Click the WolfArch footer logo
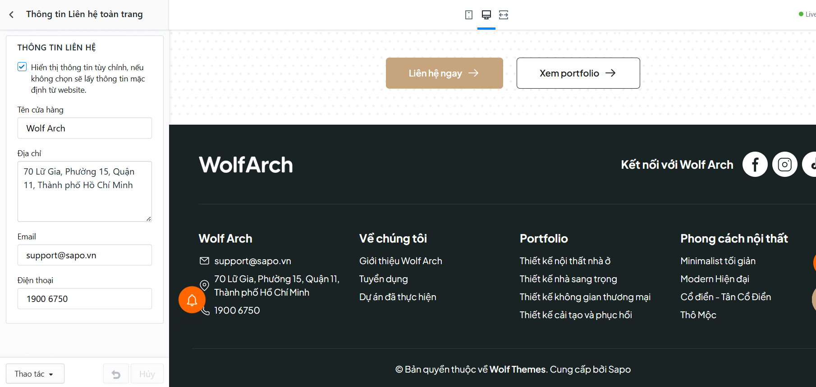This screenshot has width=816, height=387. tap(246, 165)
